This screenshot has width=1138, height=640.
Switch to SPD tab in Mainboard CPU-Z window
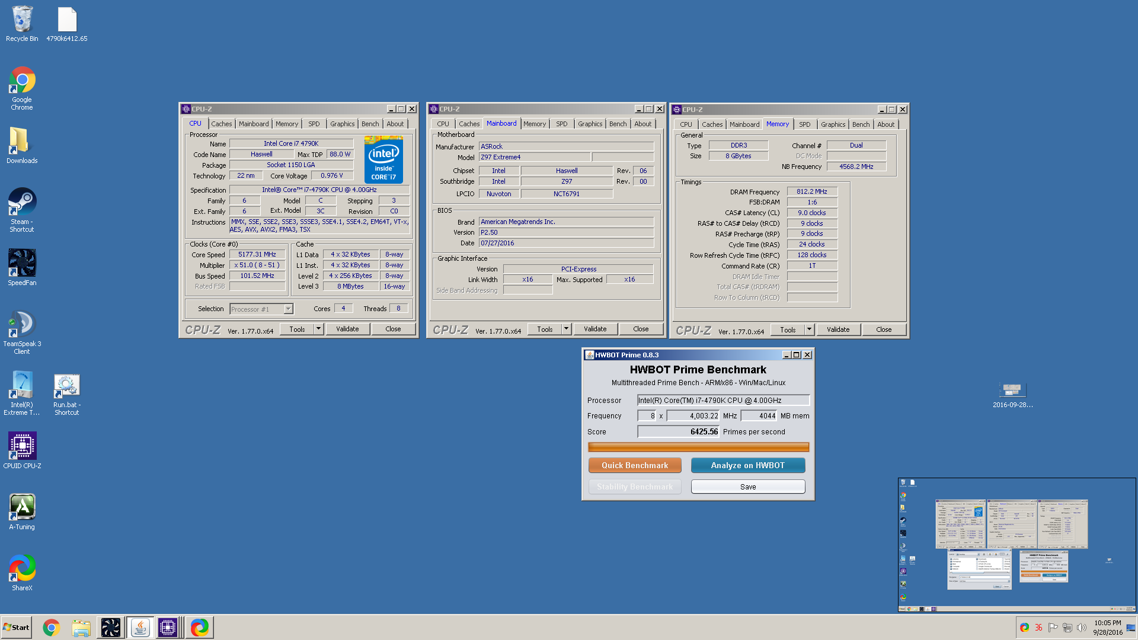click(x=561, y=124)
